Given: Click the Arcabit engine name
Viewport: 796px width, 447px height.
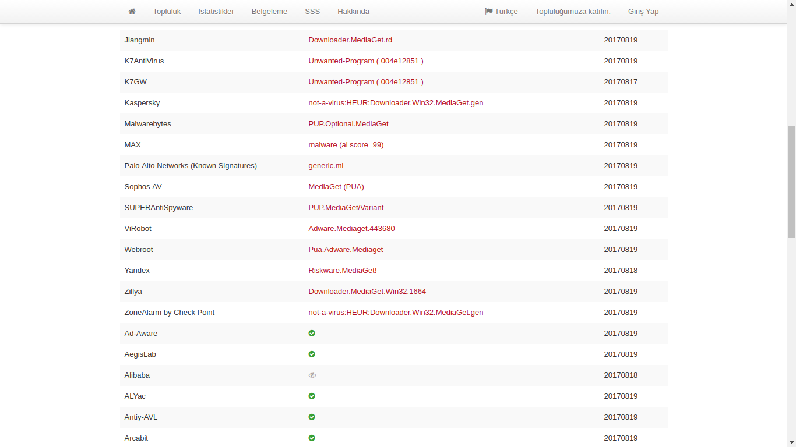Looking at the screenshot, I should (136, 438).
